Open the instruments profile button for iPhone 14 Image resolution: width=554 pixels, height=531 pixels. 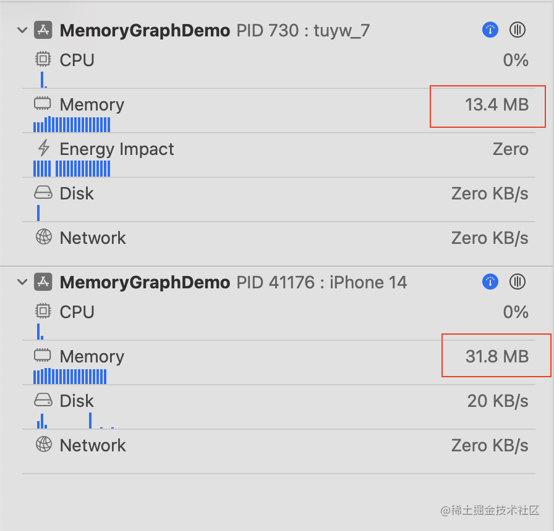(490, 282)
